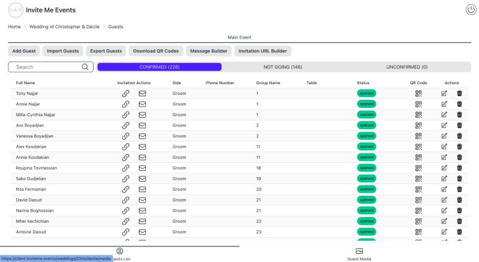Copy invitation link for David Daoud
Screen dimensions: 479x262
click(125, 200)
